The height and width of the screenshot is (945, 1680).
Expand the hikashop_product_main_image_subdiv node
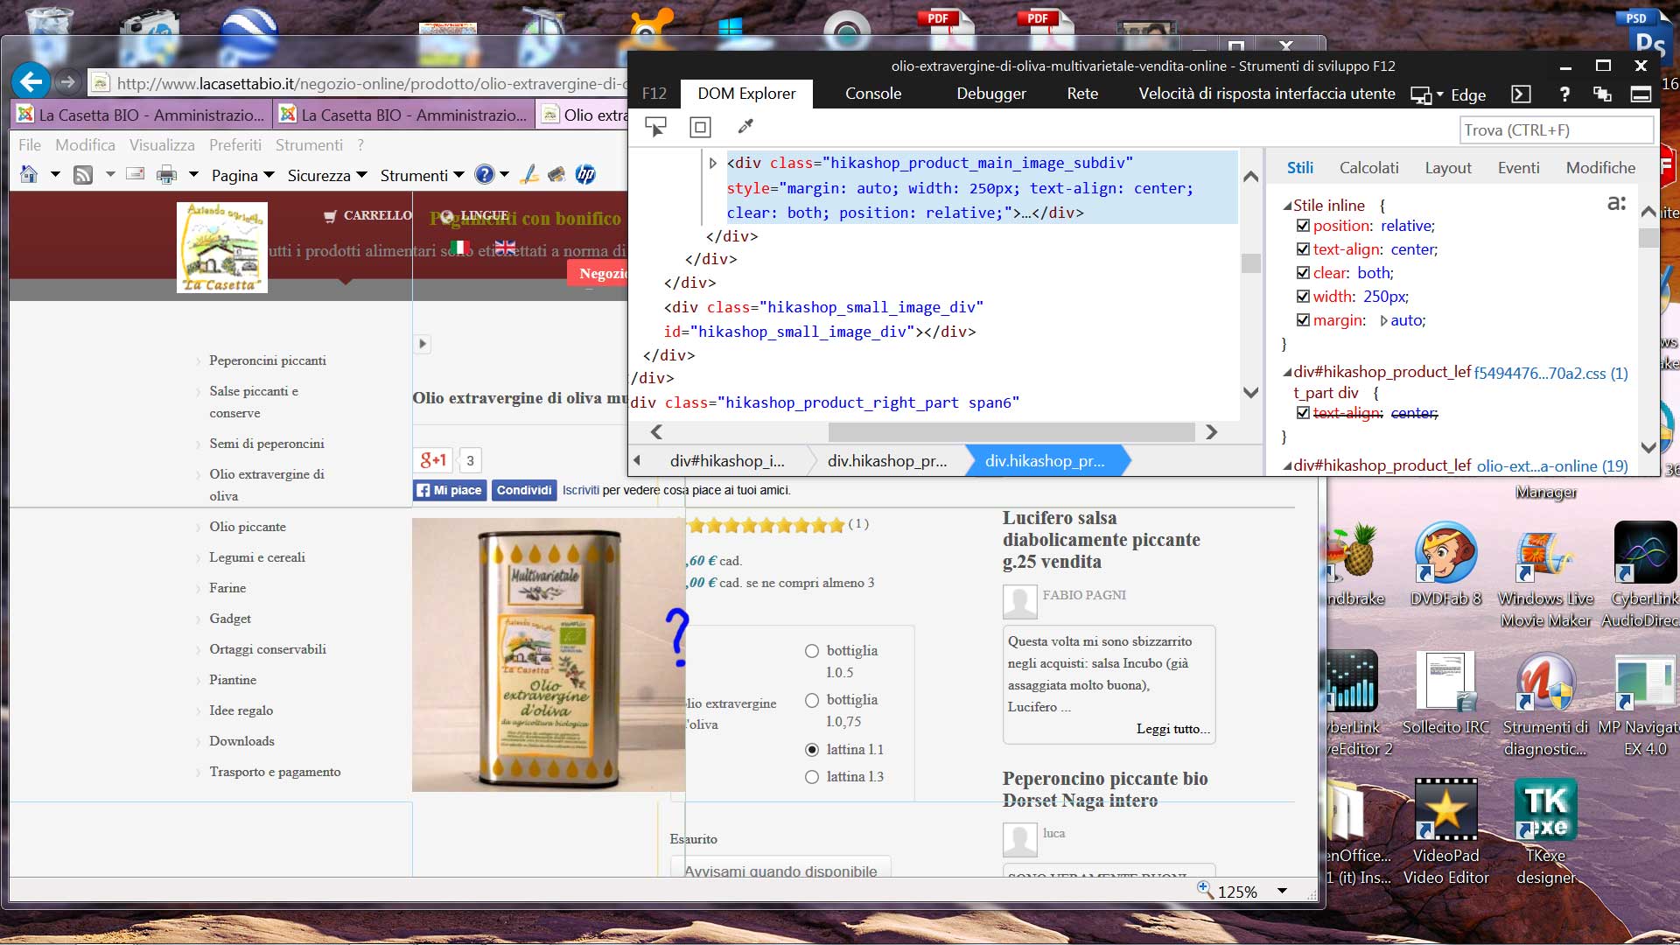point(713,163)
